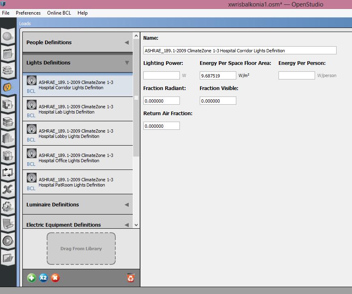352x294 pixels.
Task: Open the Thermal Zones tab cube icon
Action: click(x=8, y=155)
